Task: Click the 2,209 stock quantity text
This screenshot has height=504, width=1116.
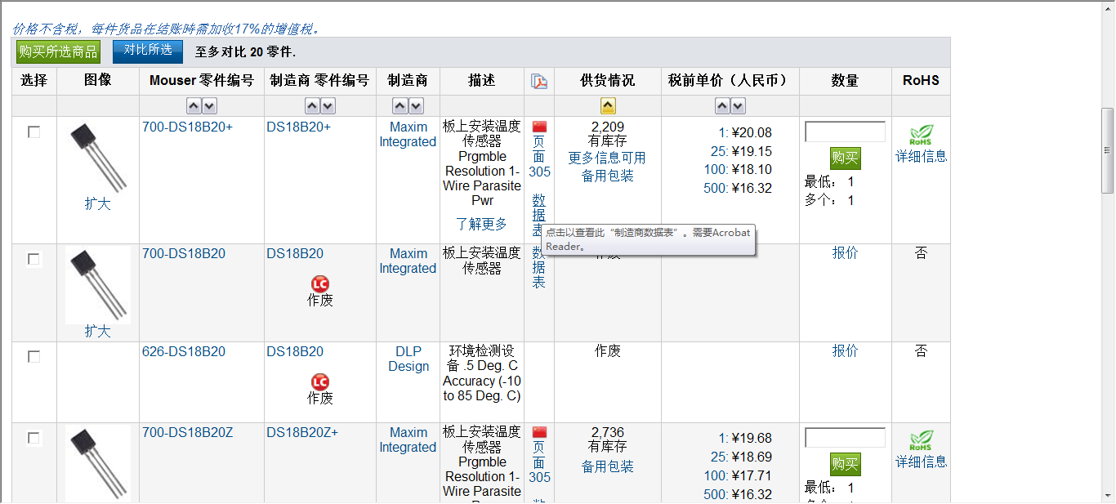Action: [x=607, y=127]
